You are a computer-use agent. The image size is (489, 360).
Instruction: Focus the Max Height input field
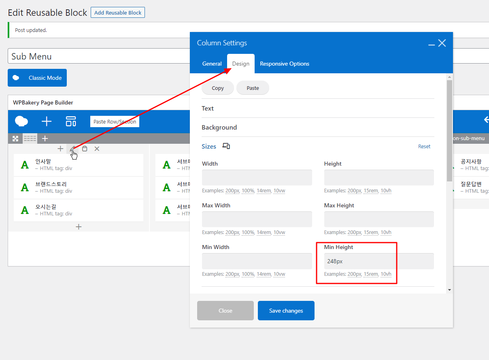point(379,219)
